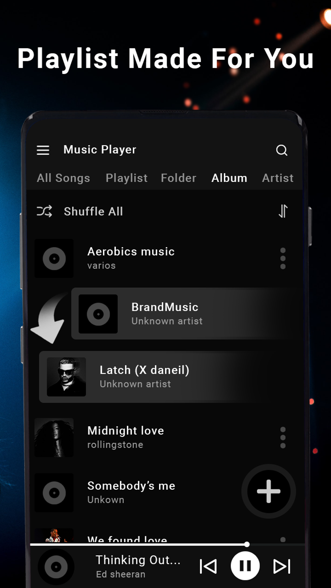Open the Folder tab
Image resolution: width=331 pixels, height=588 pixels.
click(178, 178)
